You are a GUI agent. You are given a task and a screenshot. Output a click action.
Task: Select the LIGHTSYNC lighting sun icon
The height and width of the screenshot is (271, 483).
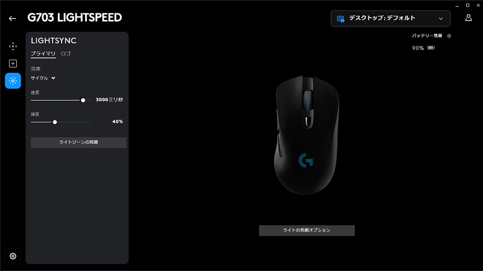point(13,81)
